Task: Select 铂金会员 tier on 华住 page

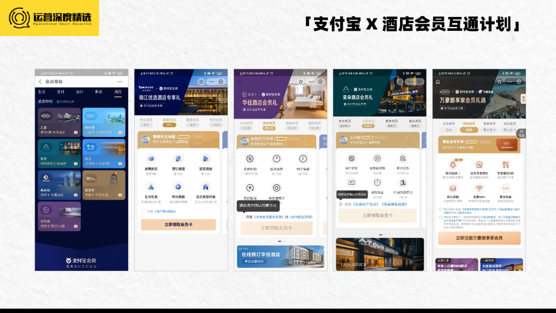Action: pos(292,125)
